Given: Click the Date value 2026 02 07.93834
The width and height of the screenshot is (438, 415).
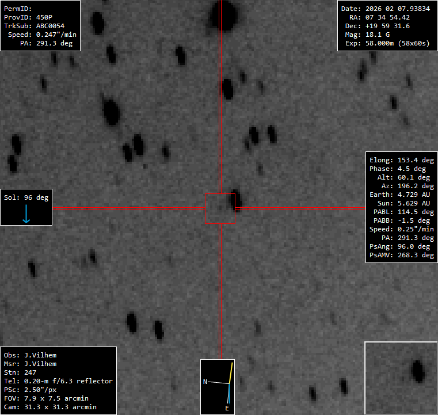Looking at the screenshot, I should pos(398,9).
